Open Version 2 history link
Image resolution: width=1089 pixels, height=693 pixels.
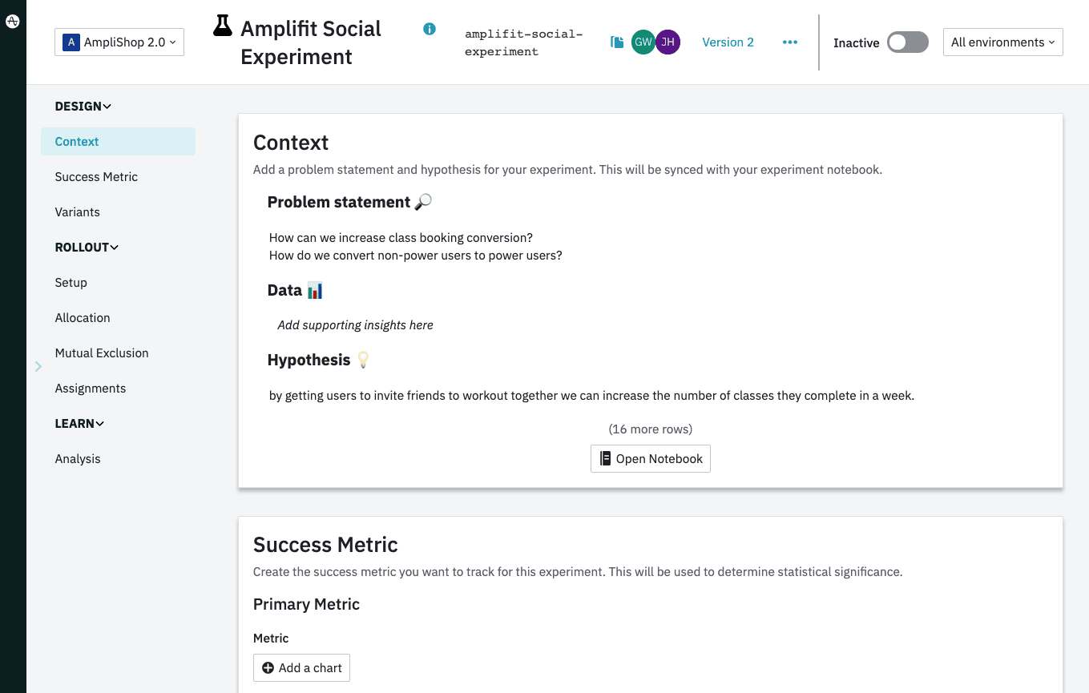pyautogui.click(x=728, y=42)
